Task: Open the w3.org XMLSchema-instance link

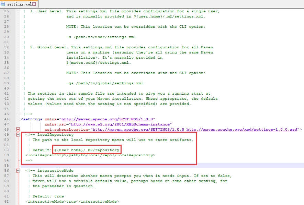Action: (x=120, y=124)
